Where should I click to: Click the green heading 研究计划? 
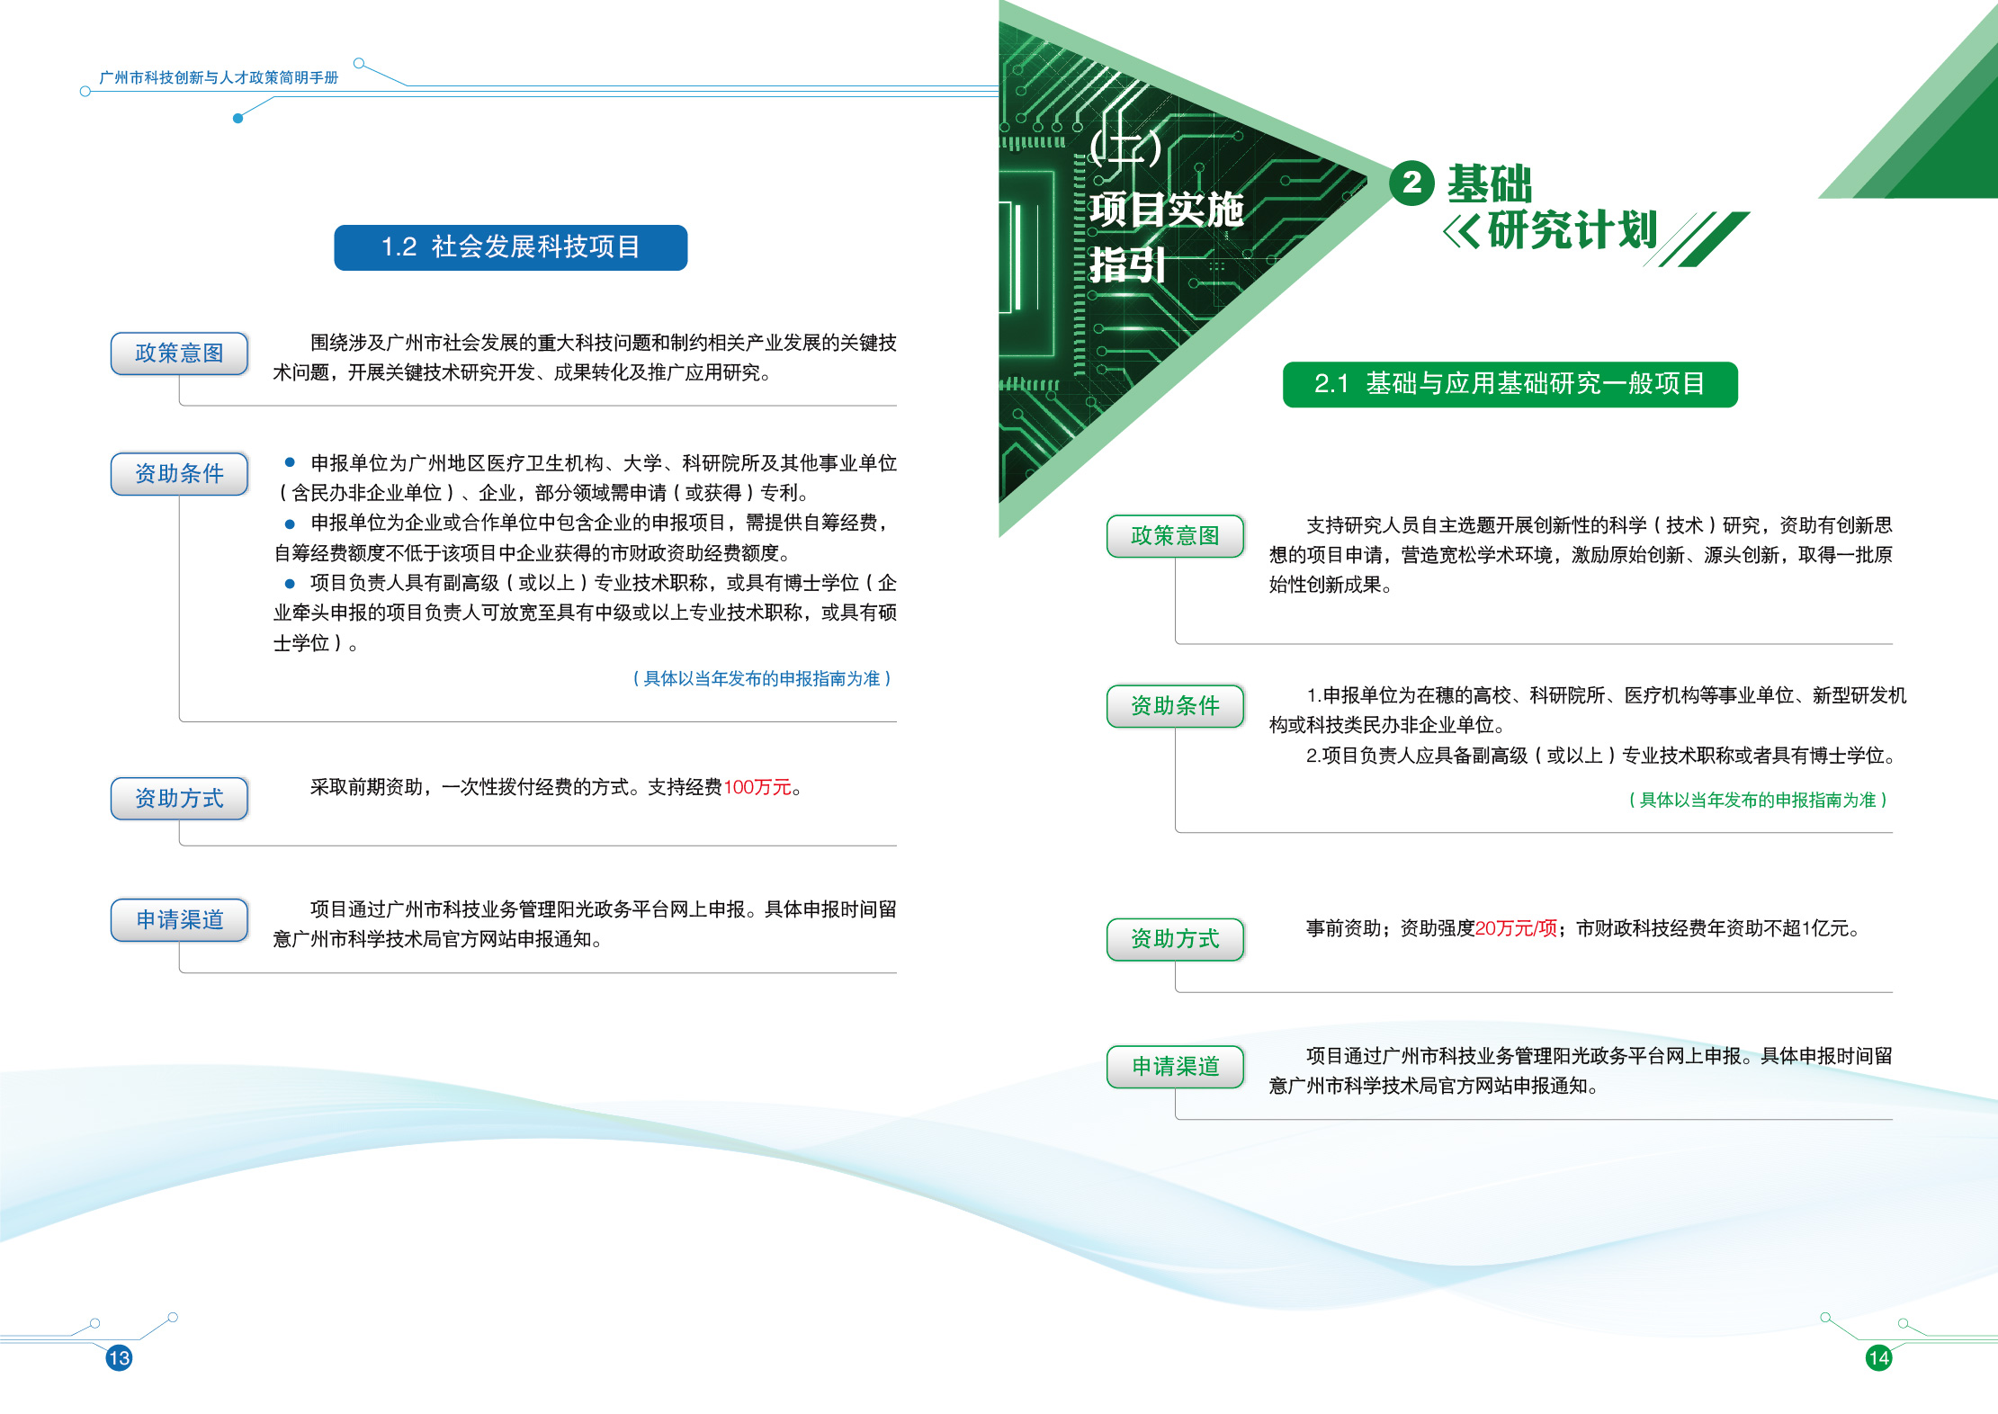tap(1572, 231)
